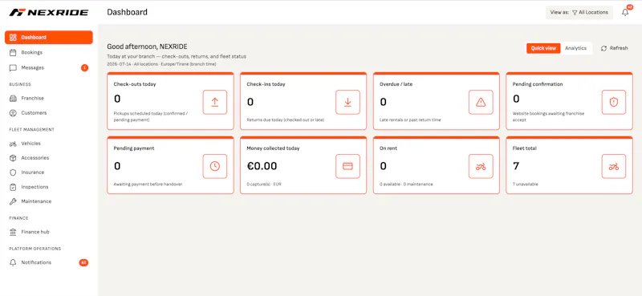Open the Inspections page
The image size is (642, 296).
pyautogui.click(x=49, y=187)
